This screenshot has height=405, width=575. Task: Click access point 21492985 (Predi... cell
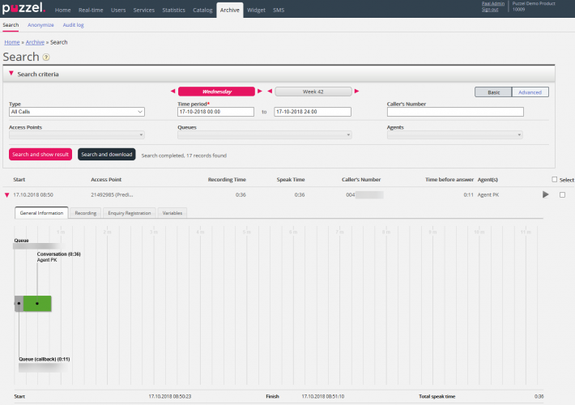(x=112, y=194)
